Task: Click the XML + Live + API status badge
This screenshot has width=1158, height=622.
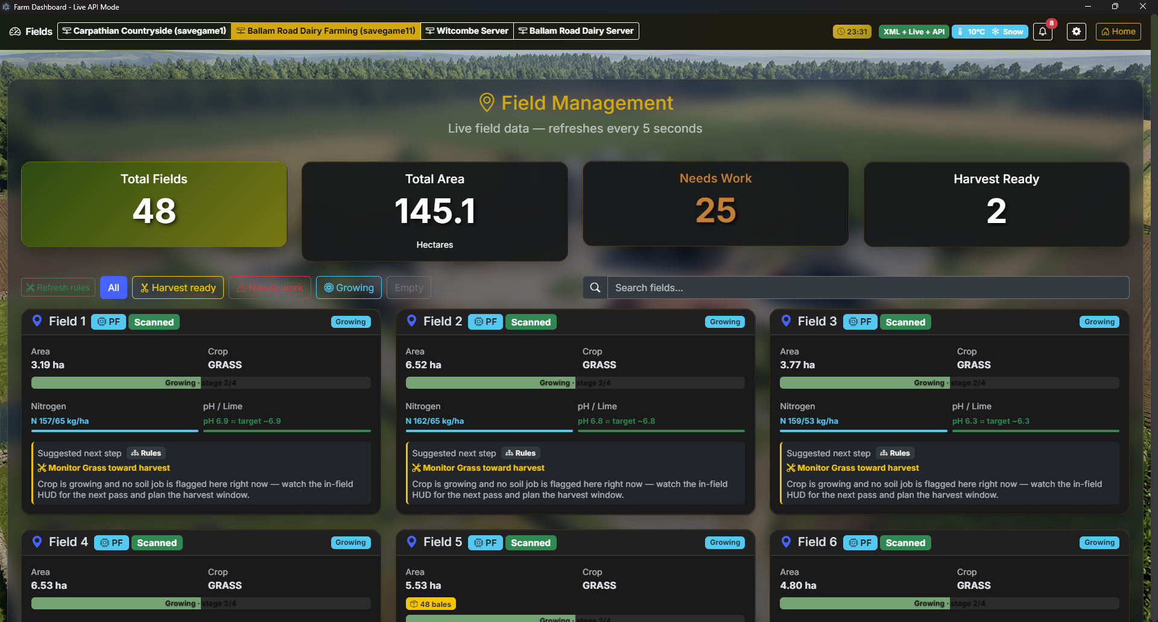Action: pos(914,31)
